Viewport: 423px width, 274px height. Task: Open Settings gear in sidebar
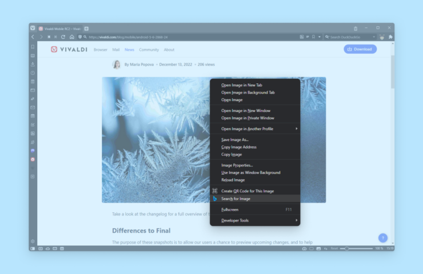click(x=33, y=241)
